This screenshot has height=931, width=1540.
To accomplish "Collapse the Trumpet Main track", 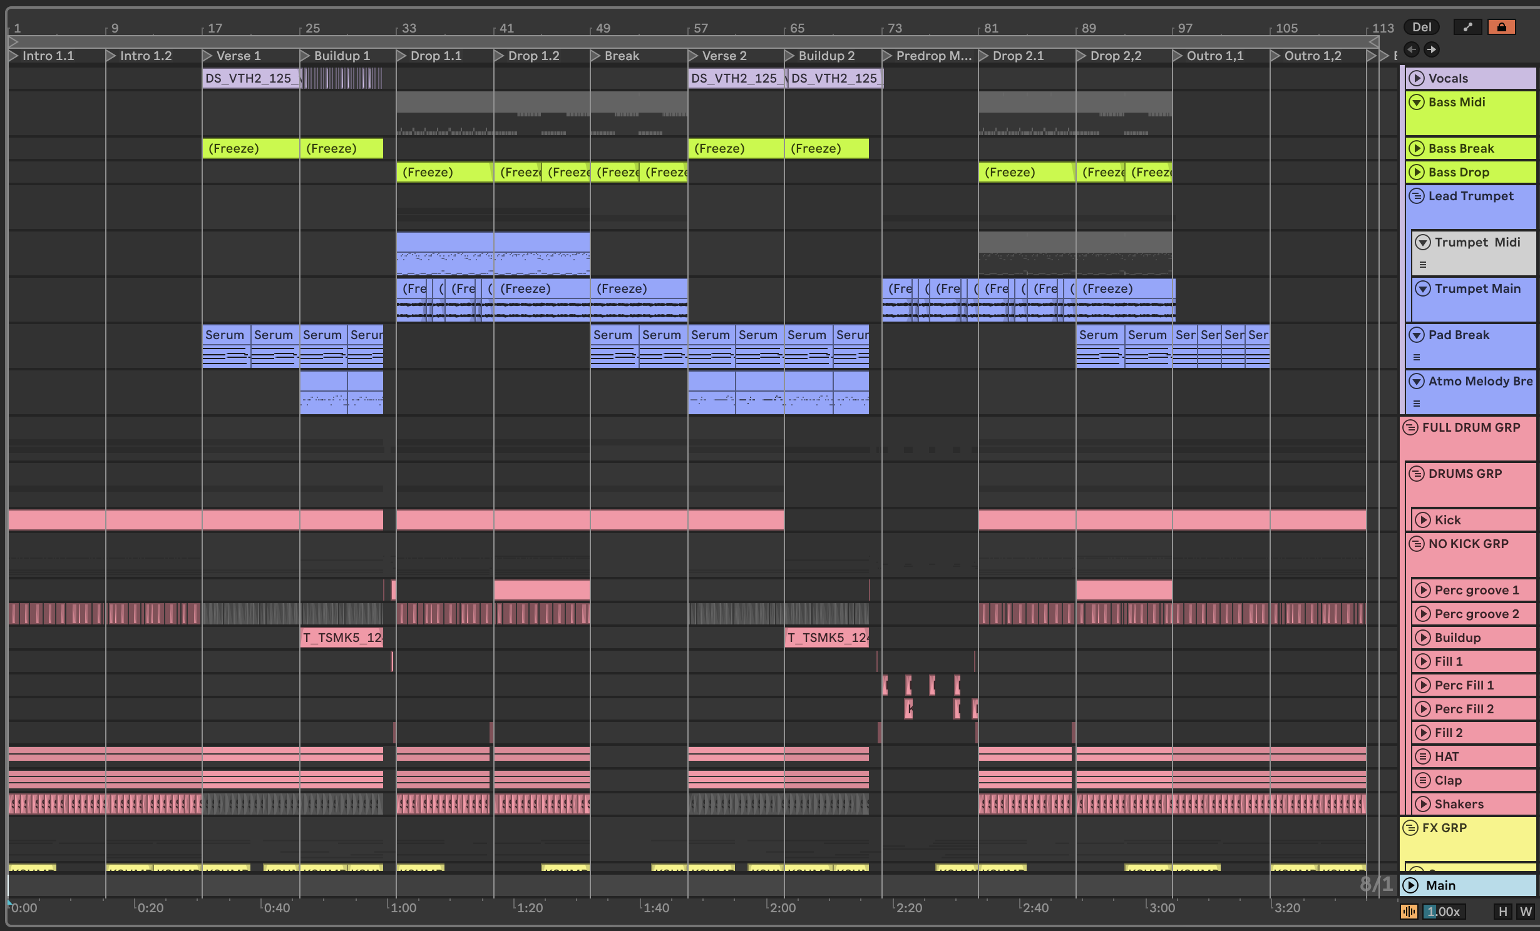I will click(x=1423, y=288).
